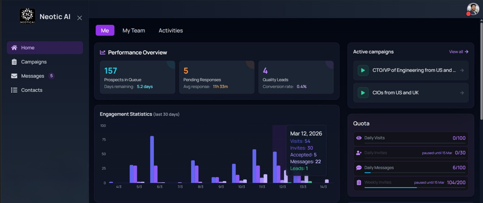The height and width of the screenshot is (203, 483).
Task: Click the red status dot on avatar
Action: (469, 14)
